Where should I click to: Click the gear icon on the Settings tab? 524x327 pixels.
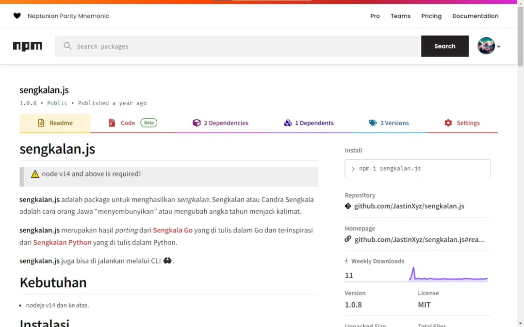[448, 123]
